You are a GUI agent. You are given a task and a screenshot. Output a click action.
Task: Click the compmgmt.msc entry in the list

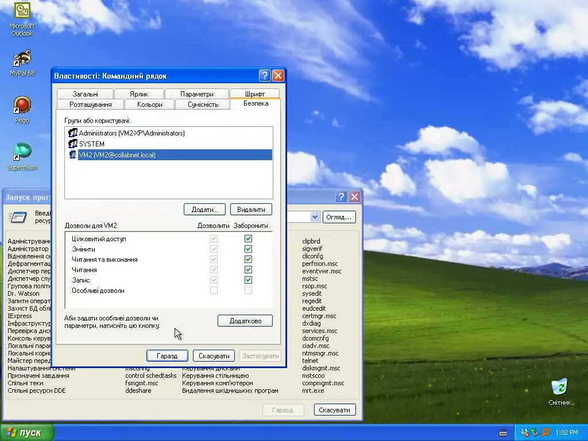323,383
